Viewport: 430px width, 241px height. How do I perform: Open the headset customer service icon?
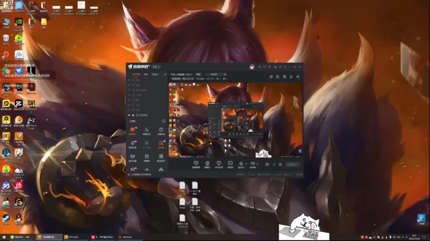click(x=260, y=67)
